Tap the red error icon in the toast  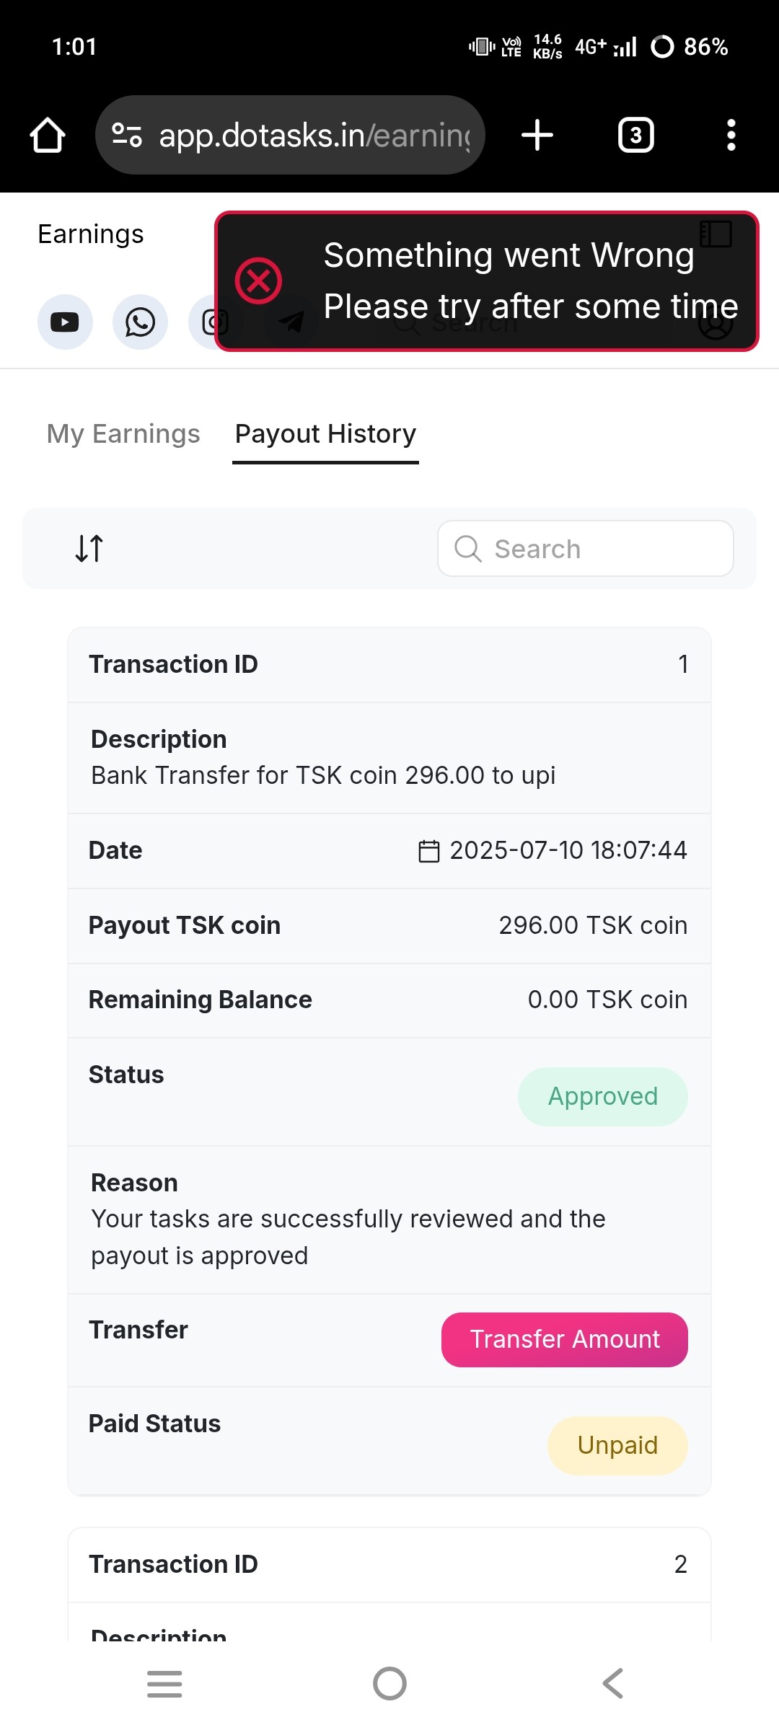(x=258, y=281)
